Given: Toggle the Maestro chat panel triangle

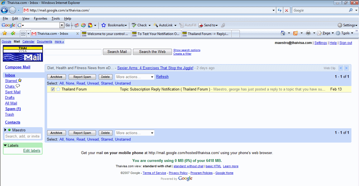Looking at the screenshot, I should (x=5, y=130).
